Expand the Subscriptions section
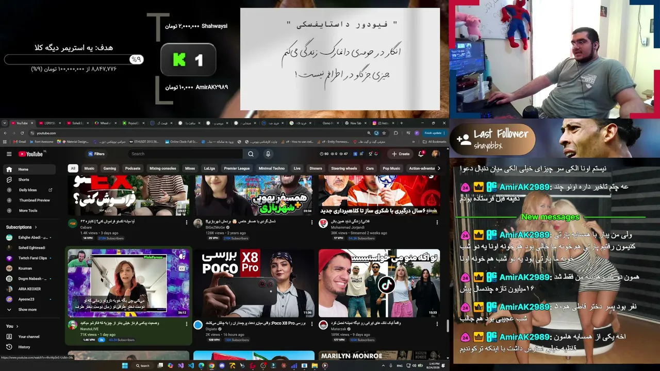Image resolution: width=660 pixels, height=371 pixels. point(22,227)
